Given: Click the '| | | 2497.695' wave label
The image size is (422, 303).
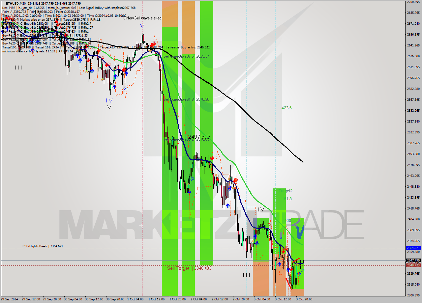Looking at the screenshot, I should pyautogui.click(x=195, y=137).
